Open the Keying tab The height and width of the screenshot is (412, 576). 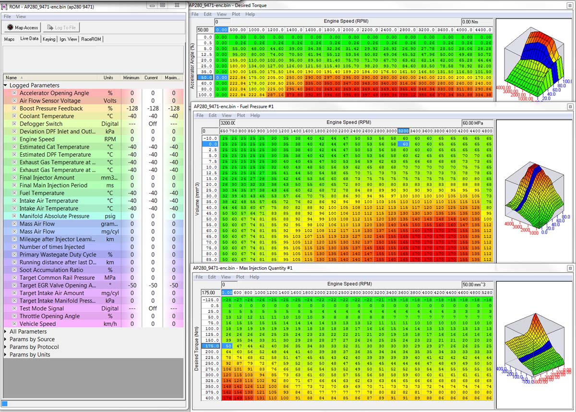[x=49, y=39]
